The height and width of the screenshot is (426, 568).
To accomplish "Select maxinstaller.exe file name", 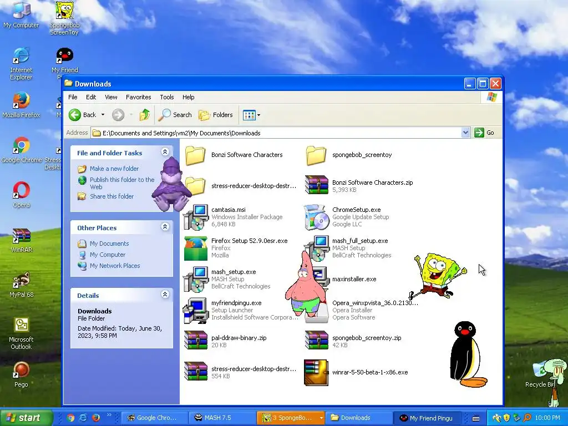I will coord(354,279).
